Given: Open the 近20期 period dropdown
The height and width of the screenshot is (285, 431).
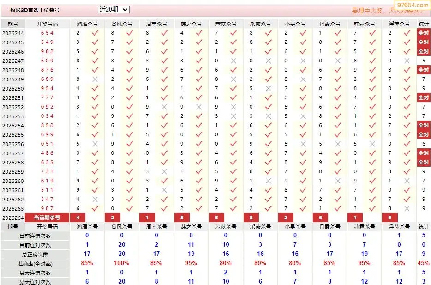Looking at the screenshot, I should (114, 10).
